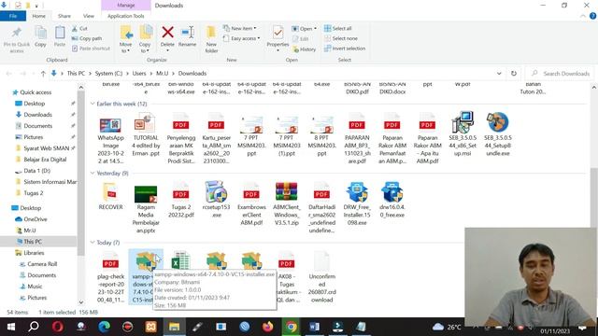Select DRW_Free_Installer exe file
This screenshot has width=598, height=336.
pyautogui.click(x=357, y=204)
